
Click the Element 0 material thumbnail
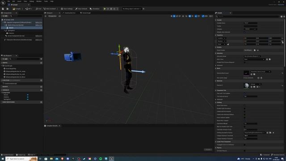tap(246, 85)
